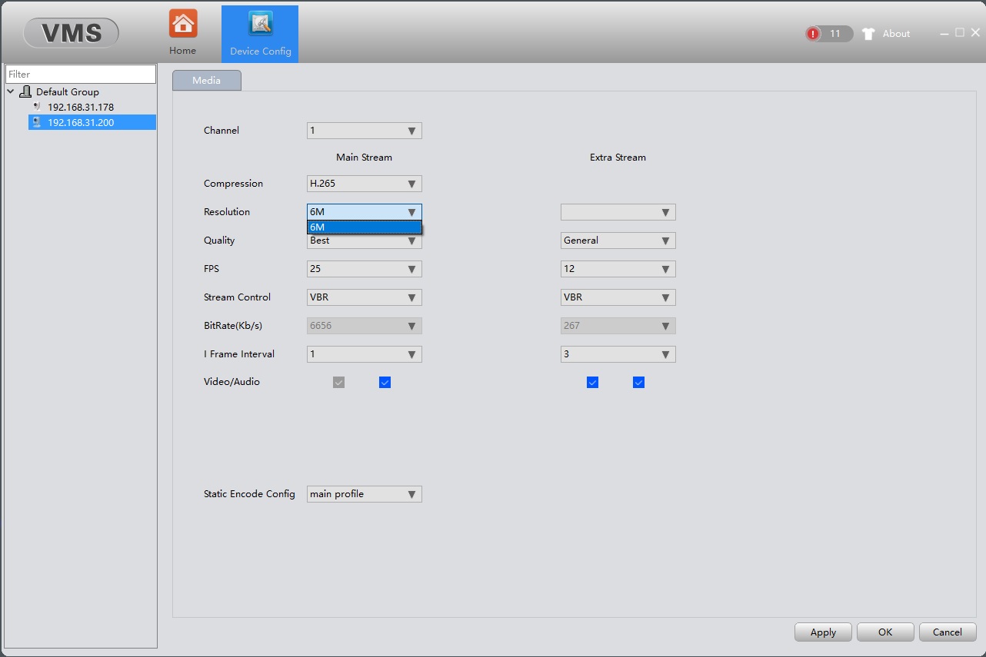Click the VMS logo
Image resolution: width=986 pixels, height=657 pixels.
pos(71,33)
